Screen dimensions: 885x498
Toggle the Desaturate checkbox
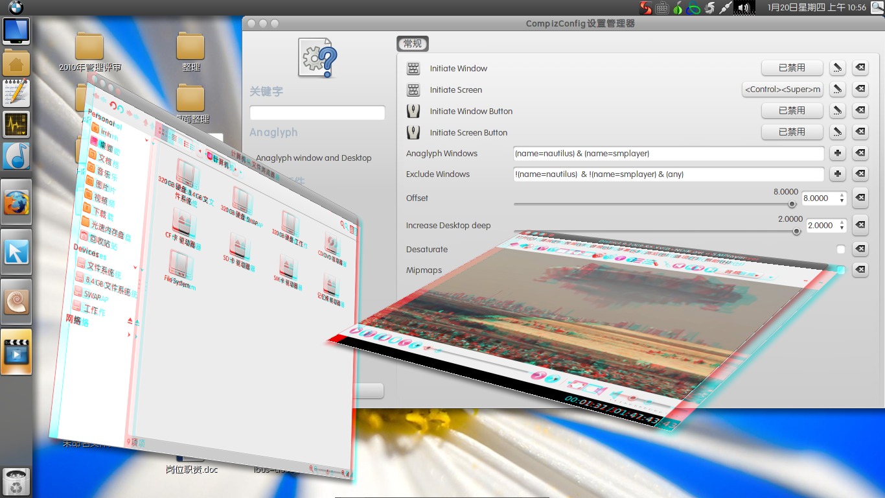click(x=841, y=250)
